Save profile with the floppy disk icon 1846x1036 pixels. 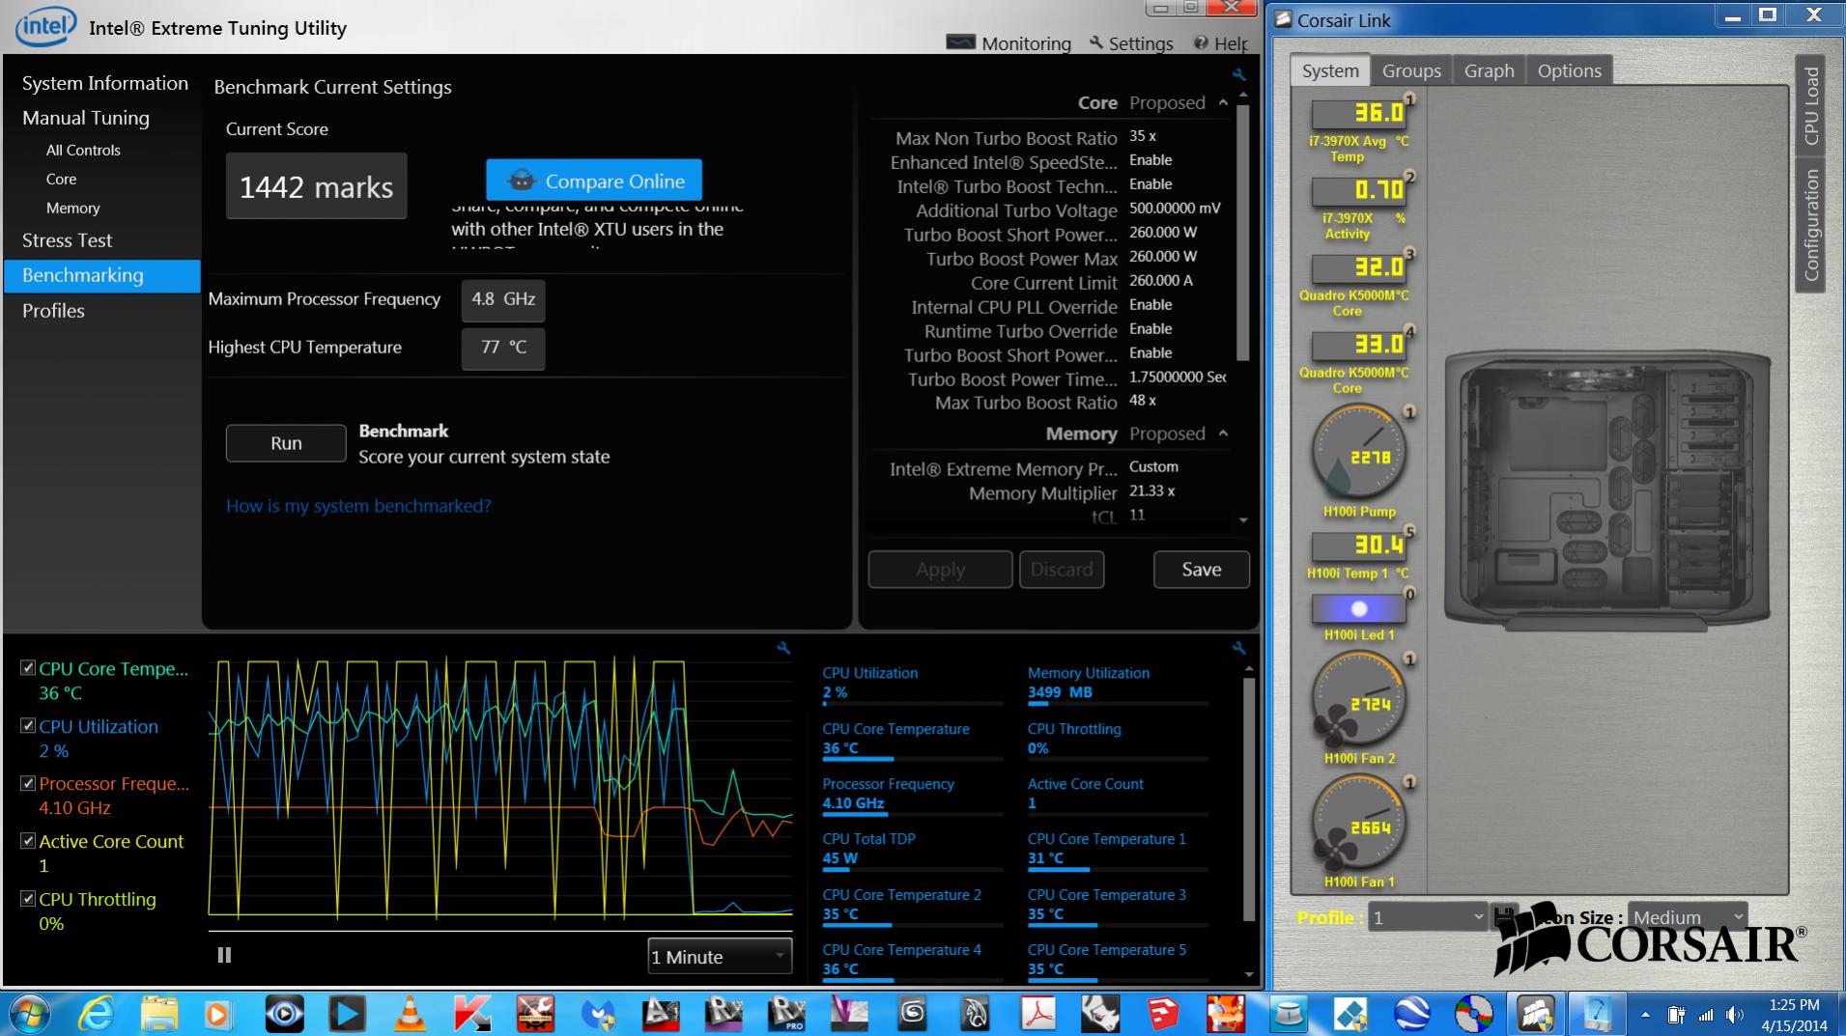tap(1503, 916)
